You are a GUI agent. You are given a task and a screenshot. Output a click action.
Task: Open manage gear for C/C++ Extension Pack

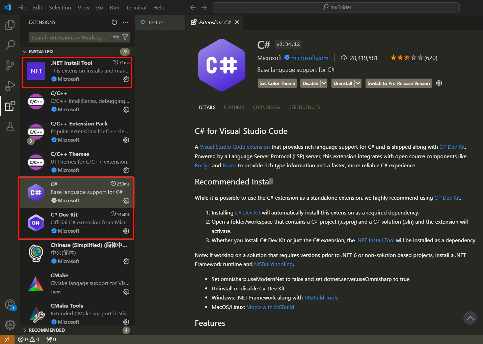126,140
